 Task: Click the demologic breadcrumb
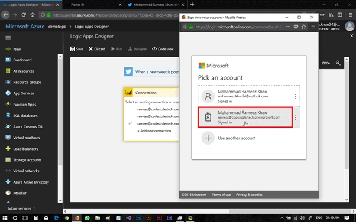(x=57, y=27)
